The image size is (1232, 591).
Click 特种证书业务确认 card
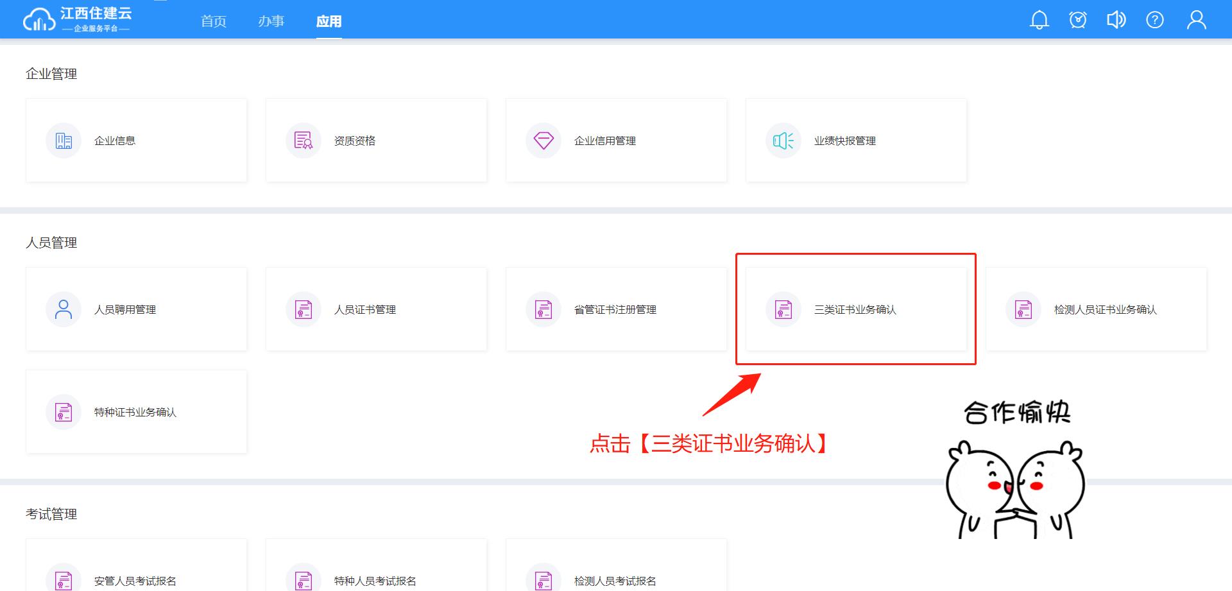pos(136,412)
